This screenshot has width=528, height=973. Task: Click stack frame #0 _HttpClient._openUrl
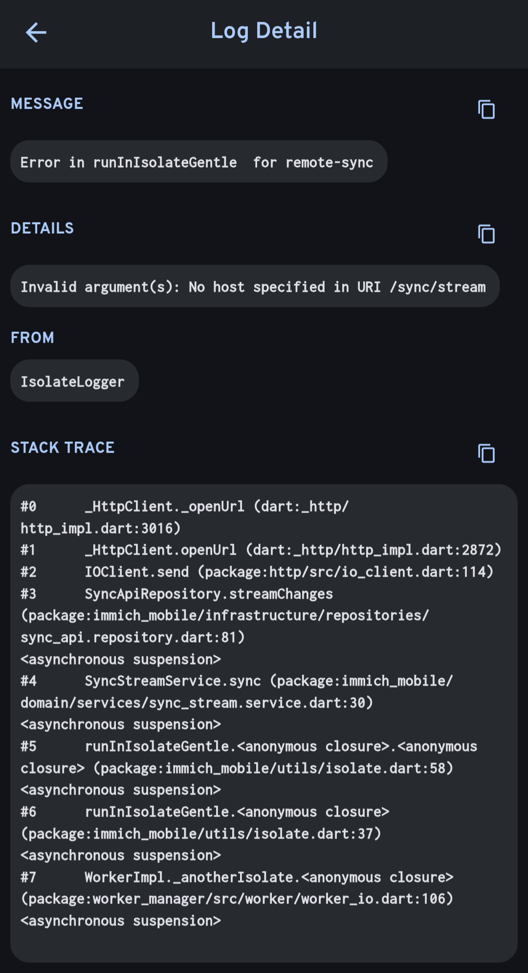pos(184,507)
